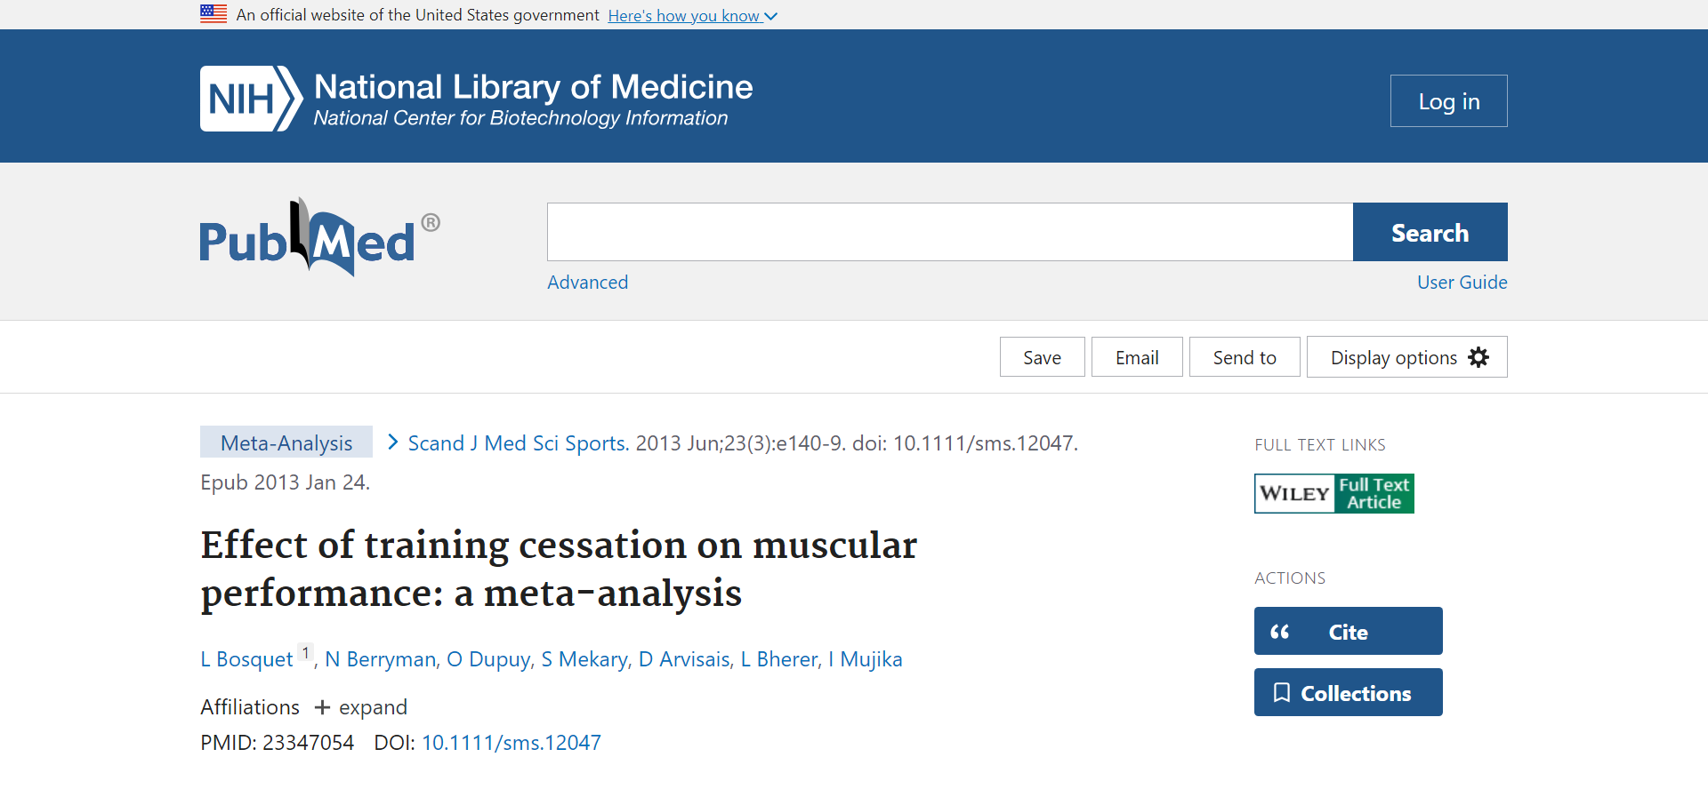Viewport: 1708px width, 797px height.
Task: Click the Email button
Action: click(1136, 357)
